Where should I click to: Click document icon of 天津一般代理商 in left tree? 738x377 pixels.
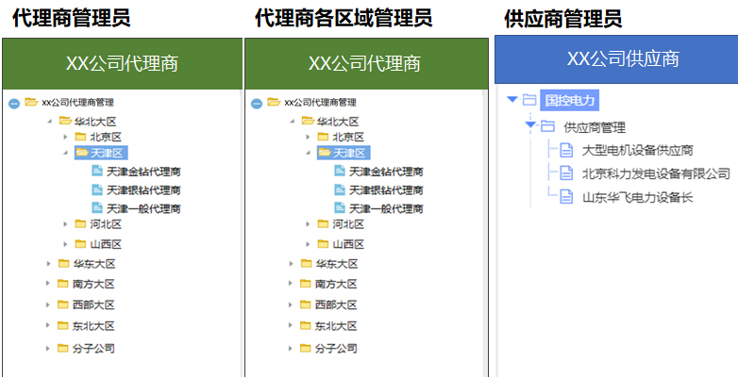click(x=97, y=207)
